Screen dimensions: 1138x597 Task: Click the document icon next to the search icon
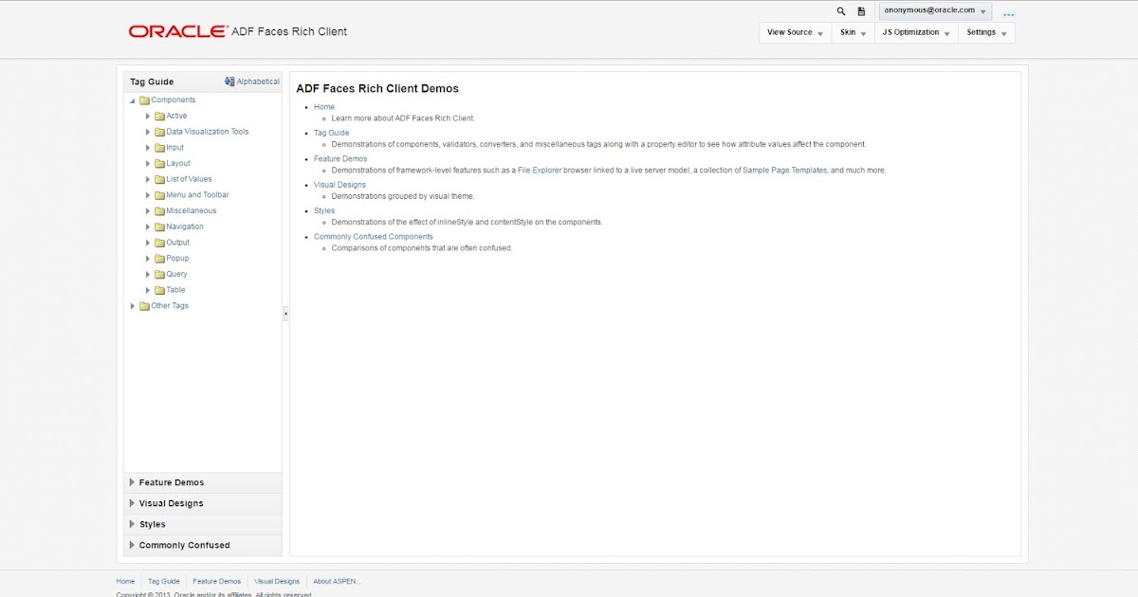861,10
